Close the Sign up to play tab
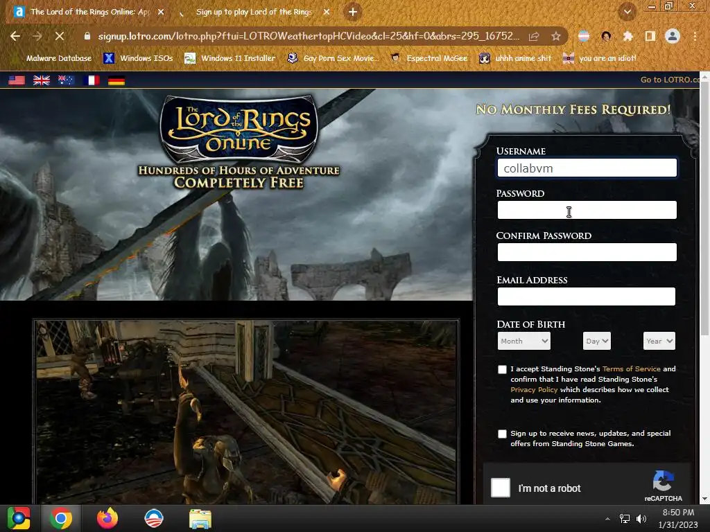710x532 pixels. pyautogui.click(x=327, y=12)
